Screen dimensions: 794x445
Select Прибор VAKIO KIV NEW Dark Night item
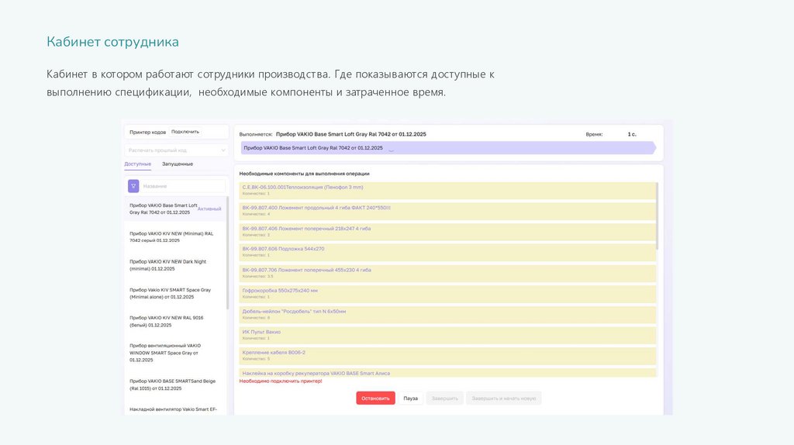point(174,265)
